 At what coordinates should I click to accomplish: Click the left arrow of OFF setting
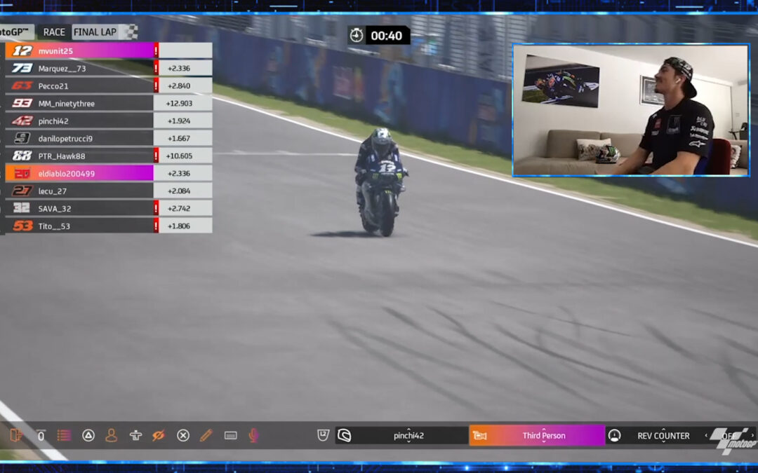pos(706,435)
